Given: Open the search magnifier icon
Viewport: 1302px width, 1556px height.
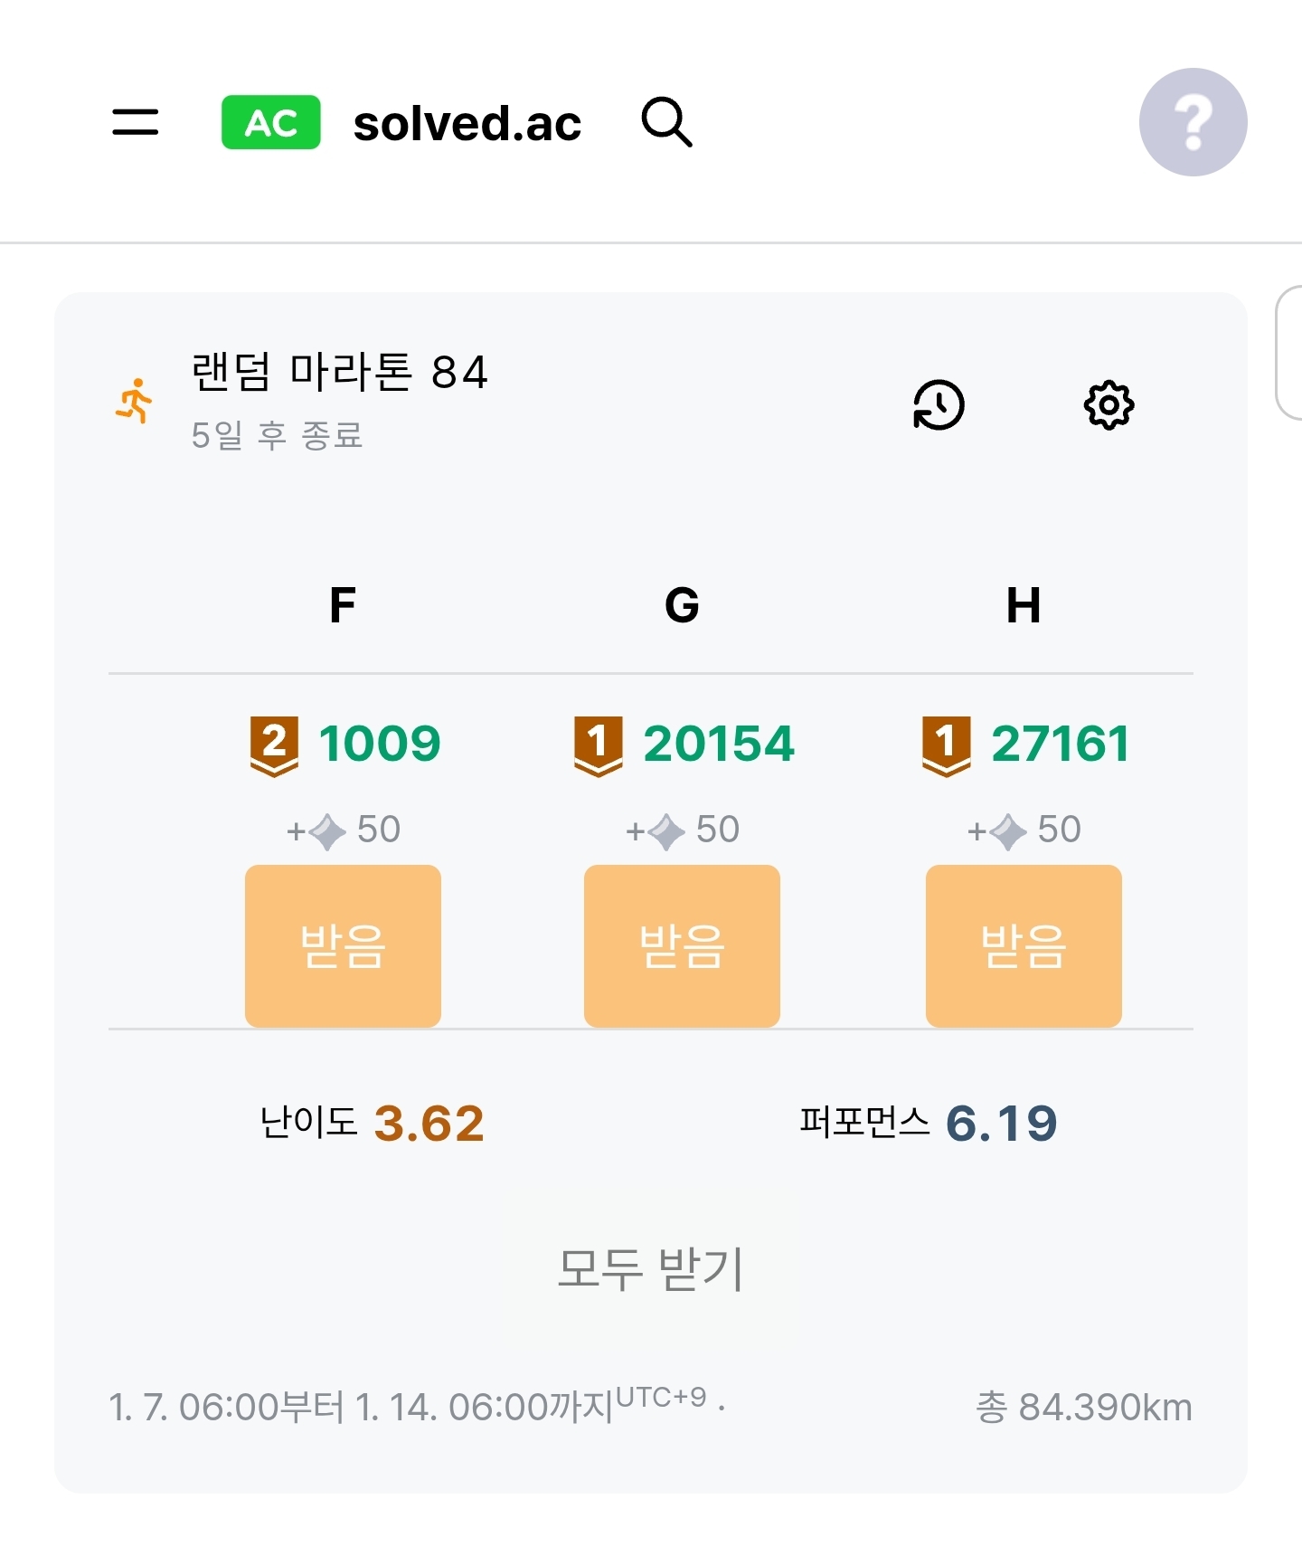Looking at the screenshot, I should pyautogui.click(x=666, y=122).
